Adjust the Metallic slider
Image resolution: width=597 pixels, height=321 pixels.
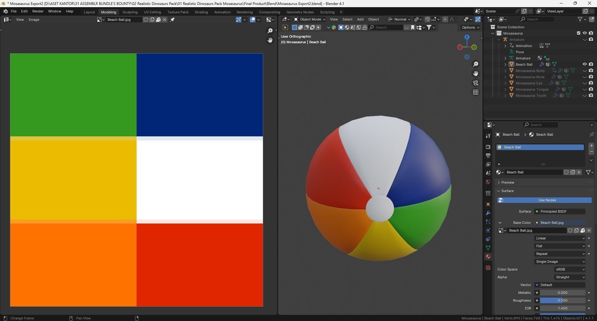[562, 293]
